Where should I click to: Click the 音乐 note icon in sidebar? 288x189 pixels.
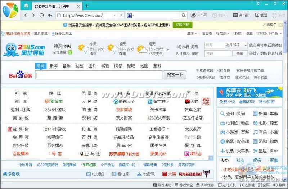pyautogui.click(x=255, y=132)
